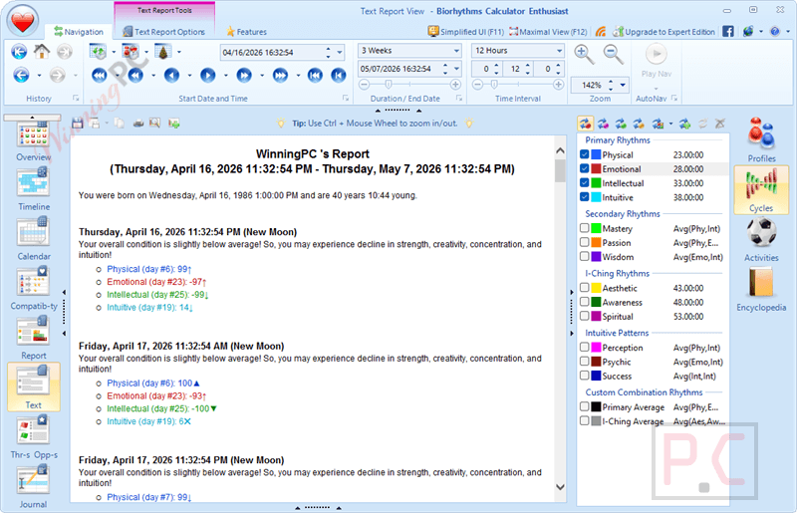Open the Cycles panel

click(761, 189)
